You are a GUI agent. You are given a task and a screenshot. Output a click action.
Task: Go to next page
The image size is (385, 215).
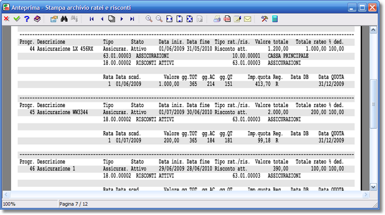[x=121, y=19]
